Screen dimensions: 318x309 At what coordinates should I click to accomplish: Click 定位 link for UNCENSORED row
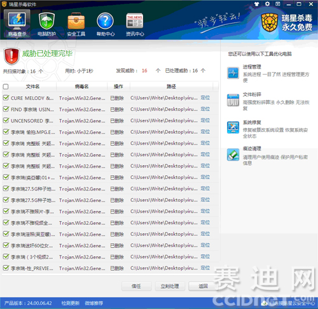click(205, 120)
